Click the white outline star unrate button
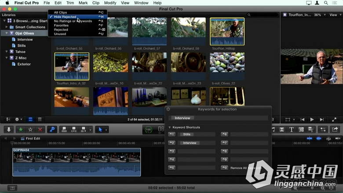 click(x=30, y=130)
